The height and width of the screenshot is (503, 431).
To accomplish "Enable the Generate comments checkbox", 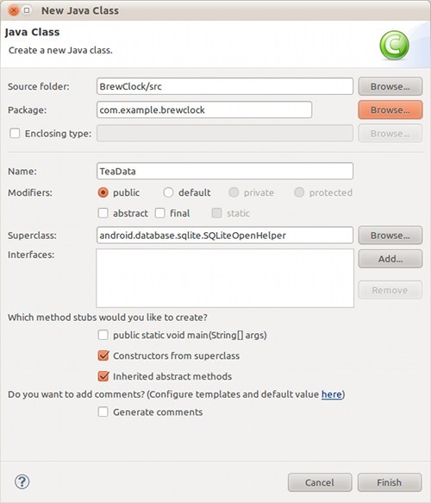I will tap(103, 412).
